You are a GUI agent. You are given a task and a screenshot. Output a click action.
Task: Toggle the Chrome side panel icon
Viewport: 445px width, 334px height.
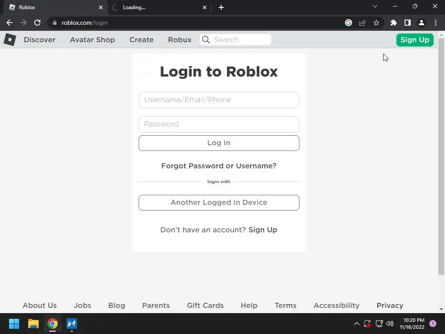coord(408,23)
